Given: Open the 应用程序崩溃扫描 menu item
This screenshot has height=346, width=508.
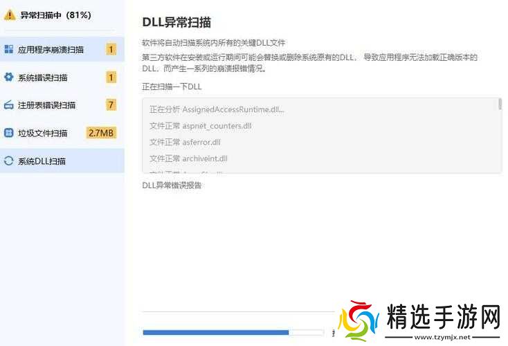Looking at the screenshot, I should pos(62,49).
